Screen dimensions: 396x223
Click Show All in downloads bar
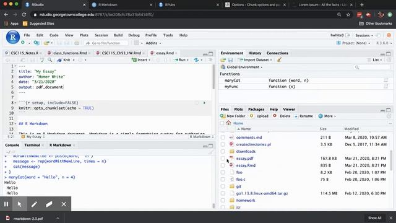374,218
